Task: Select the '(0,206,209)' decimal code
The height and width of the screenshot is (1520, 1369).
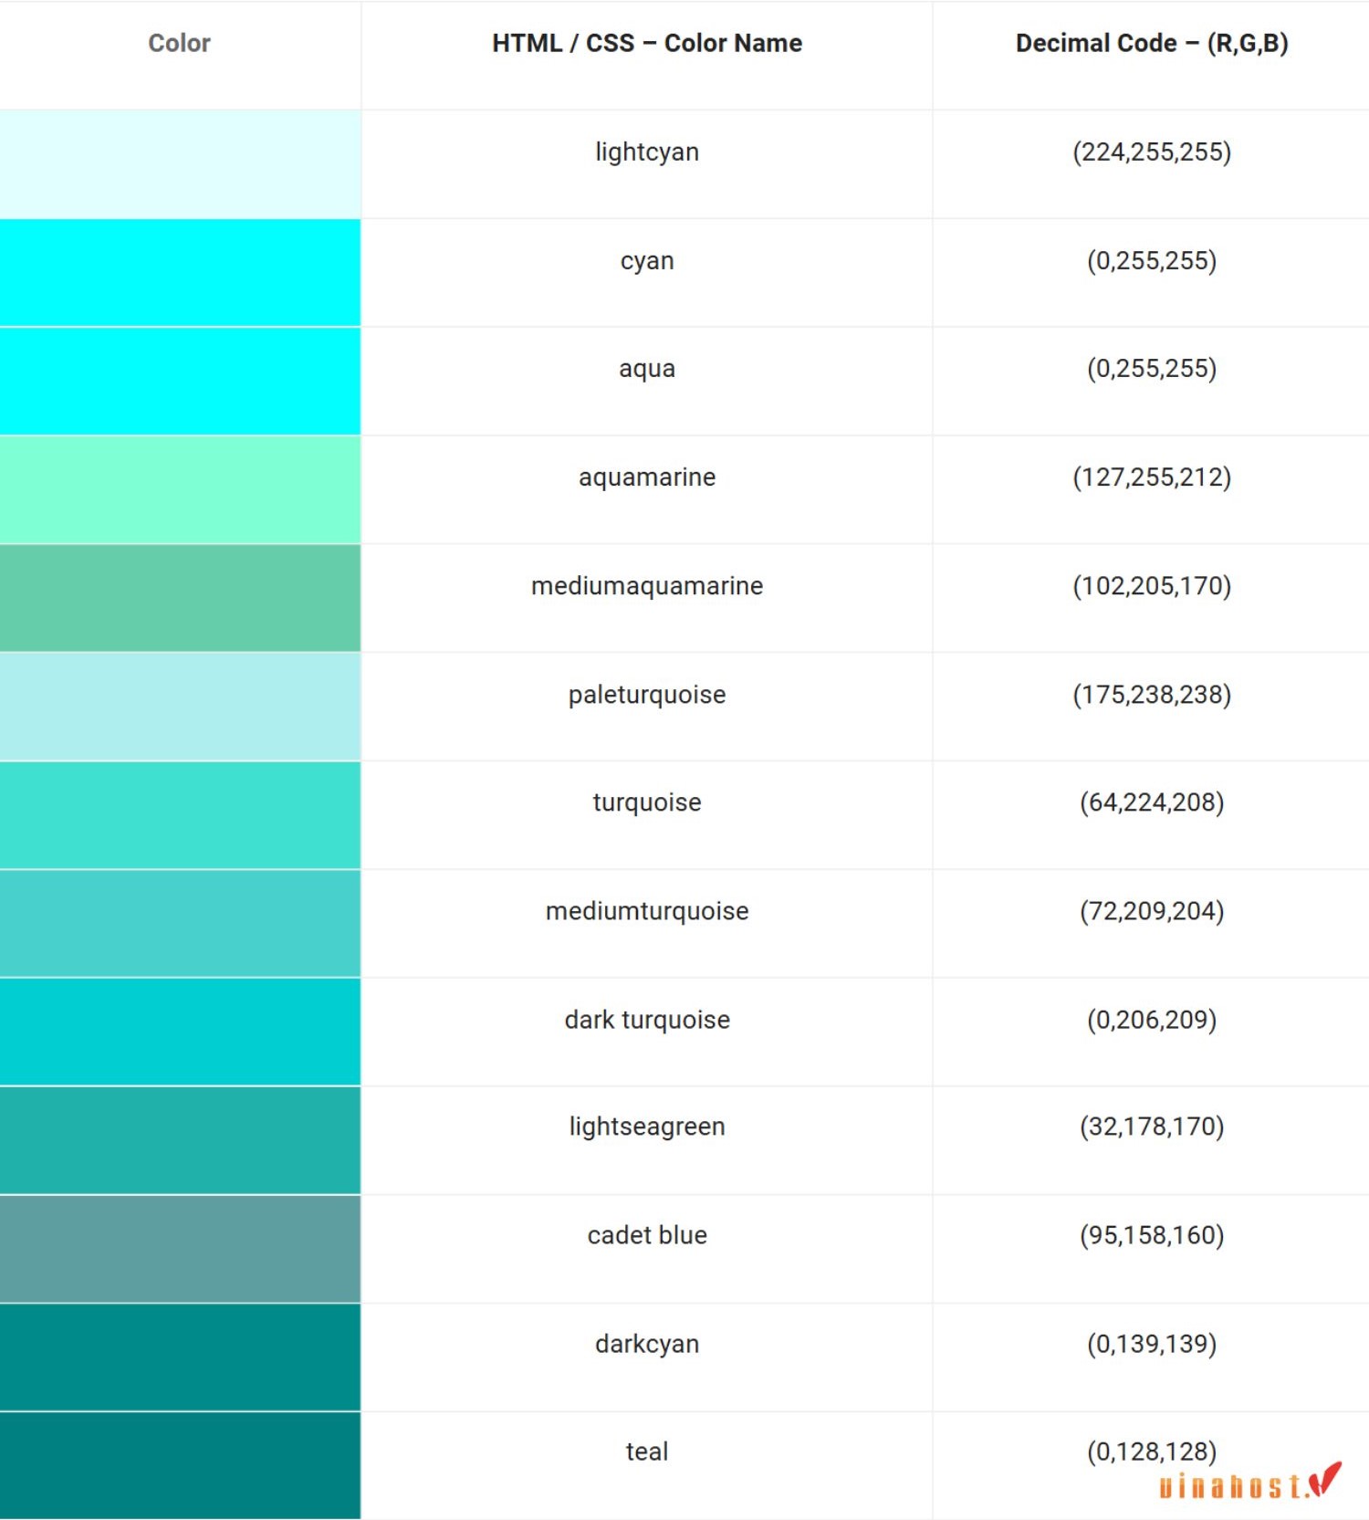Action: coord(1152,1020)
